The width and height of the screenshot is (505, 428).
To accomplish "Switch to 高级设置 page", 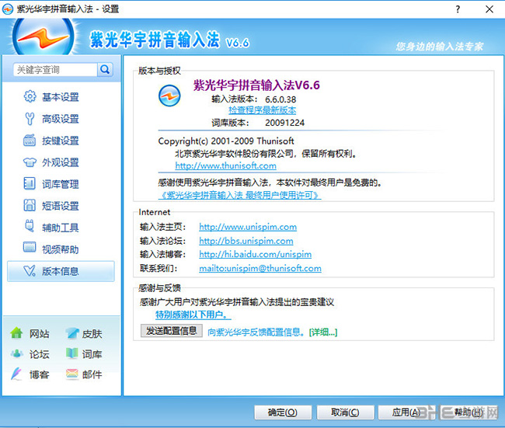I will (61, 119).
